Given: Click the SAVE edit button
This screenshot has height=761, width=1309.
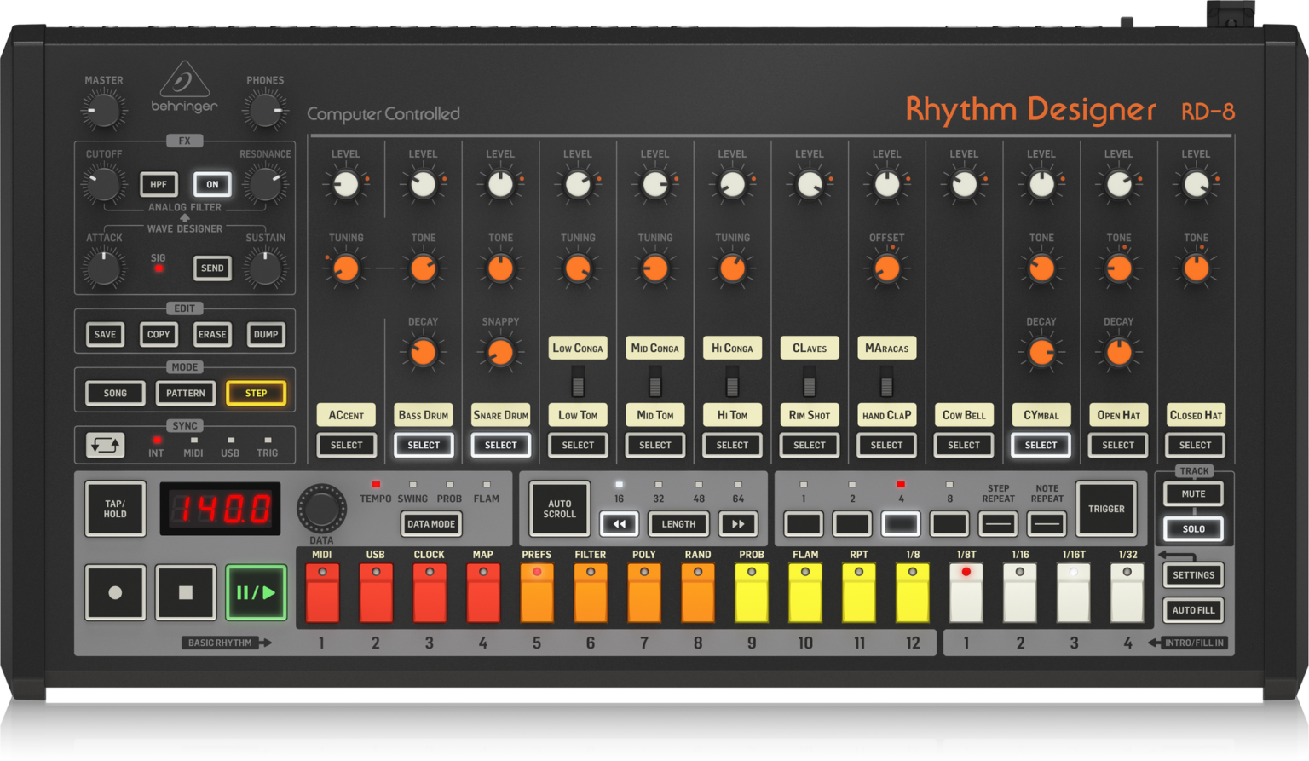Looking at the screenshot, I should 105,335.
